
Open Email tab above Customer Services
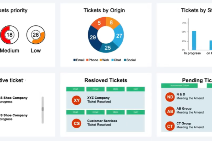(95, 112)
